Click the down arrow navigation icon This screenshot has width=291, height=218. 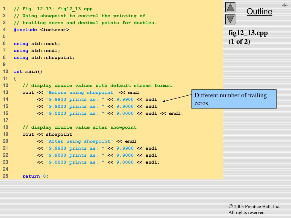230,19
